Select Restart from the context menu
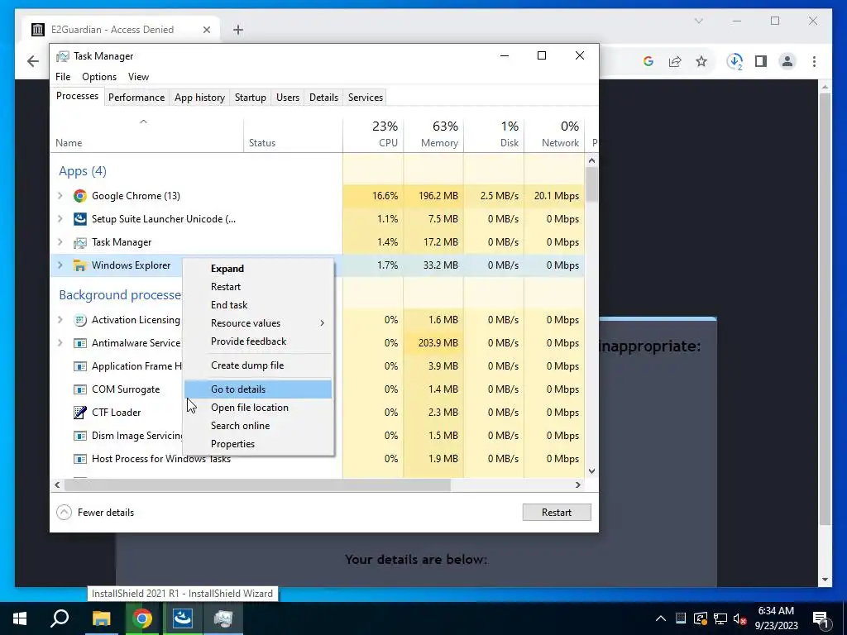Viewport: 847px width, 635px height. click(x=258, y=287)
